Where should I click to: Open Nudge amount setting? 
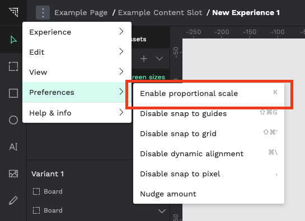pos(209,194)
